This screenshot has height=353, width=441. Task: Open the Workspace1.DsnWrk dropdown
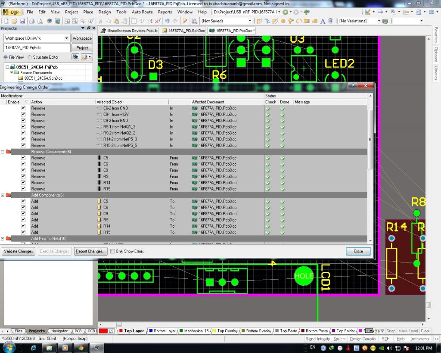[66, 38]
